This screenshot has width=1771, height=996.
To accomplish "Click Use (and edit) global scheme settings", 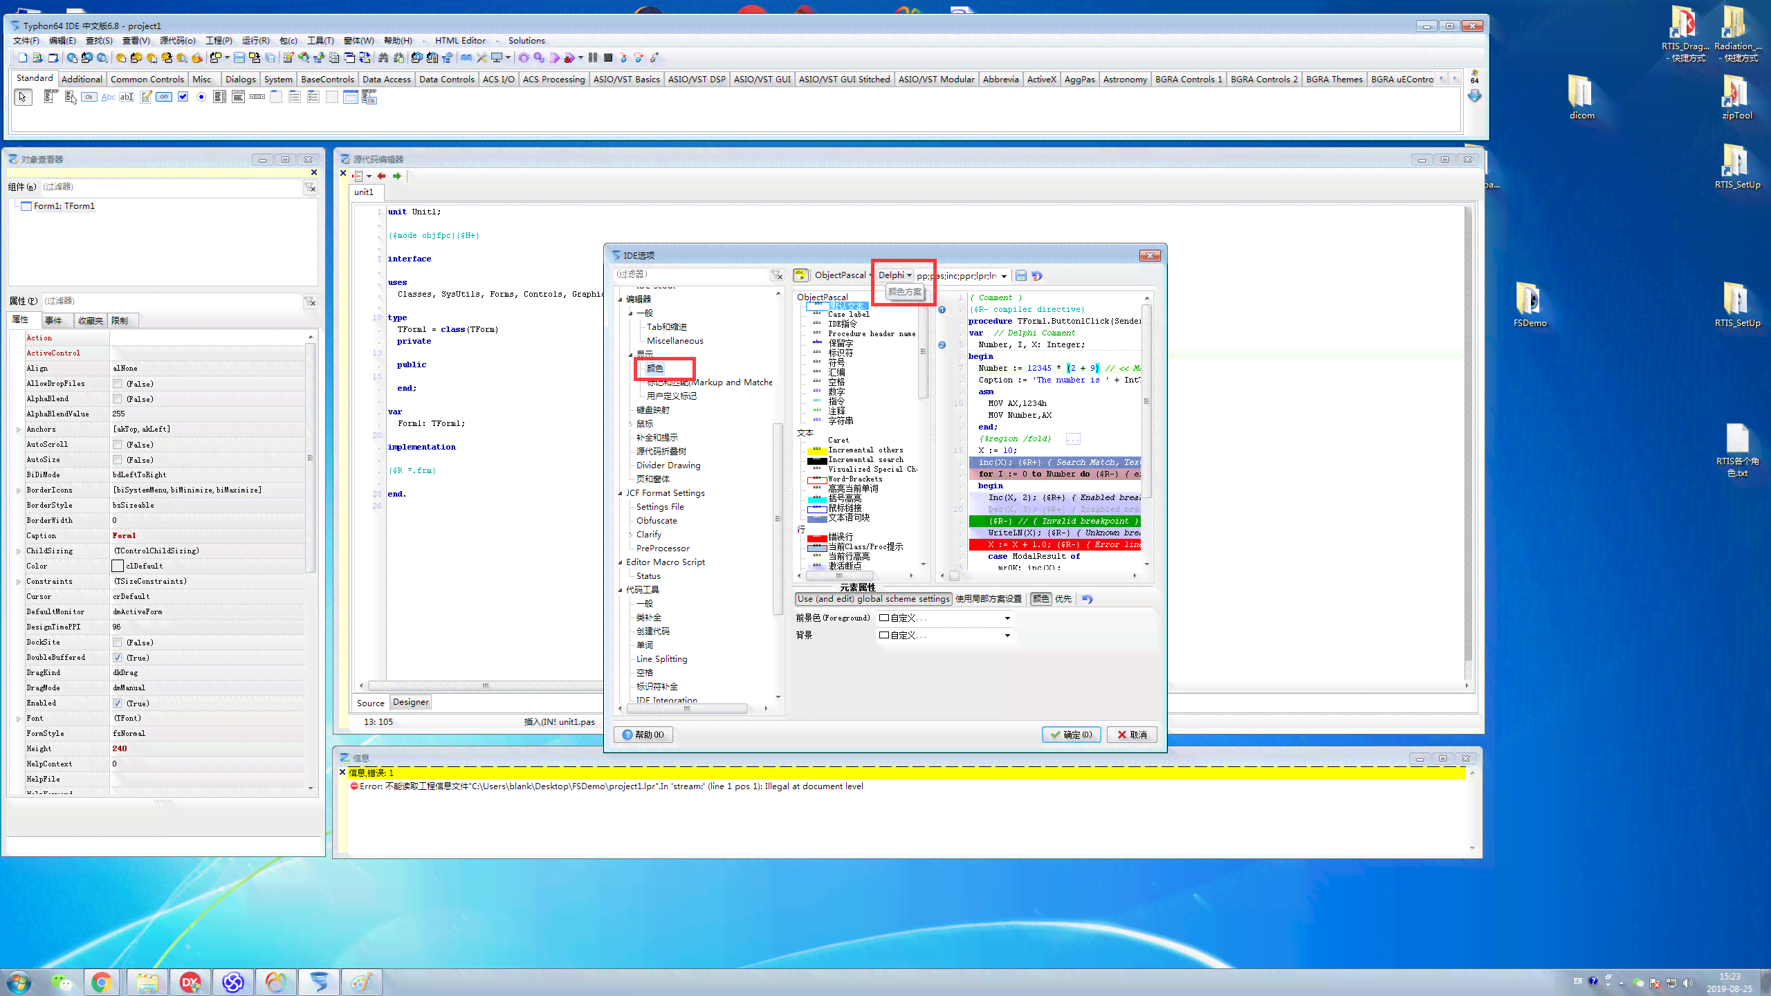I will pyautogui.click(x=873, y=599).
